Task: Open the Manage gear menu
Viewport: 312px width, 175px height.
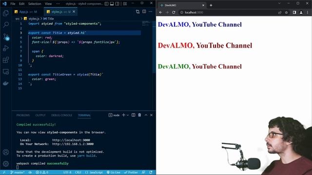Action: (6, 164)
